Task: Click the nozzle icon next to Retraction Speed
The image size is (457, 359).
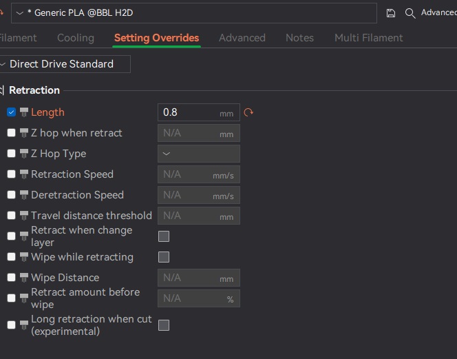Action: pyautogui.click(x=24, y=174)
